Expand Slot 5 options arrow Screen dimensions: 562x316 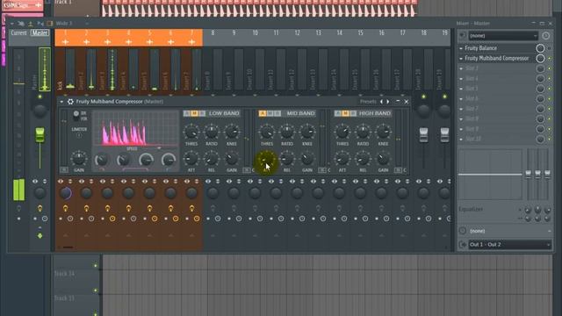pos(461,89)
